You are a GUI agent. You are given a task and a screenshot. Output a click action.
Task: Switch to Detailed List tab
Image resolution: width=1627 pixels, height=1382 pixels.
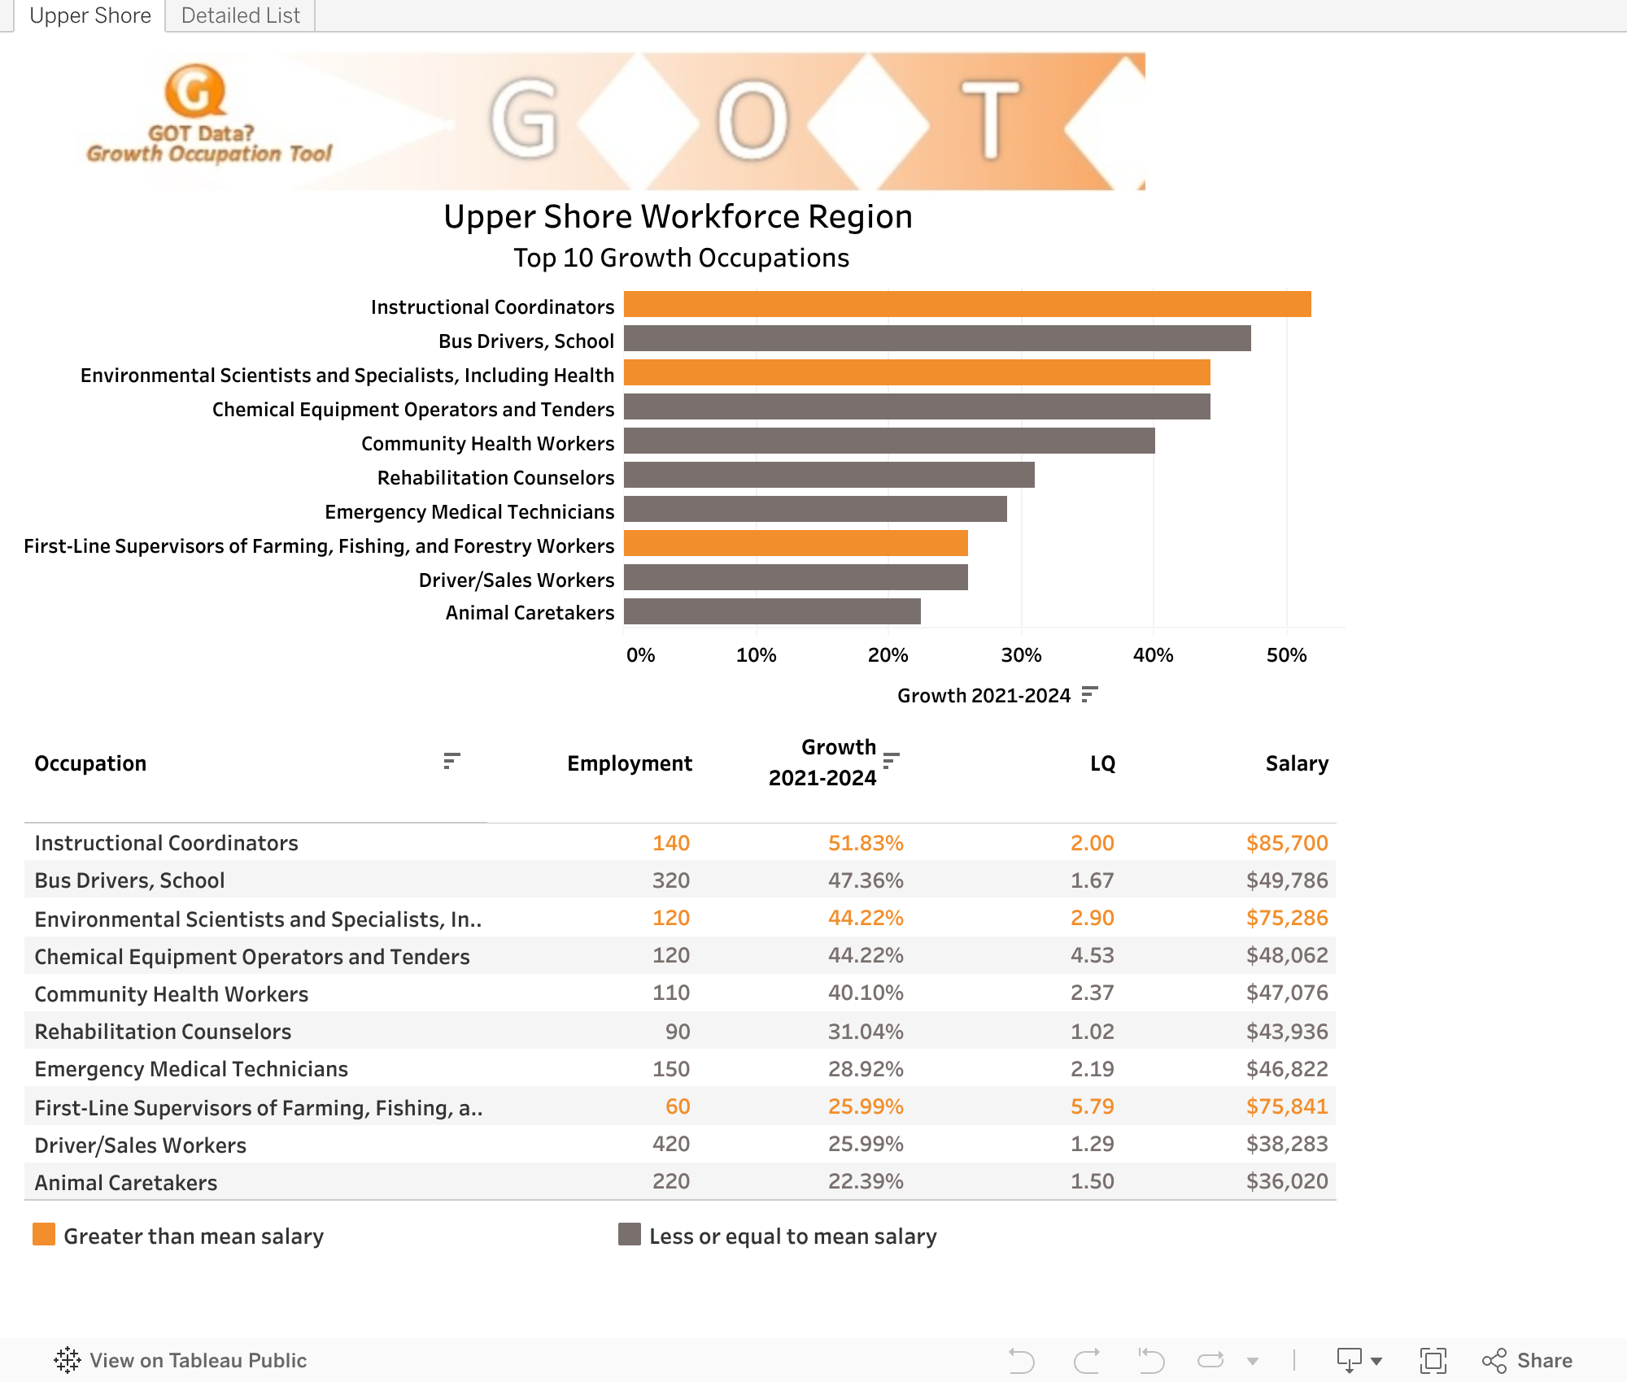pyautogui.click(x=240, y=15)
